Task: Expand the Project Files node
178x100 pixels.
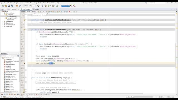Action: tap(3, 26)
